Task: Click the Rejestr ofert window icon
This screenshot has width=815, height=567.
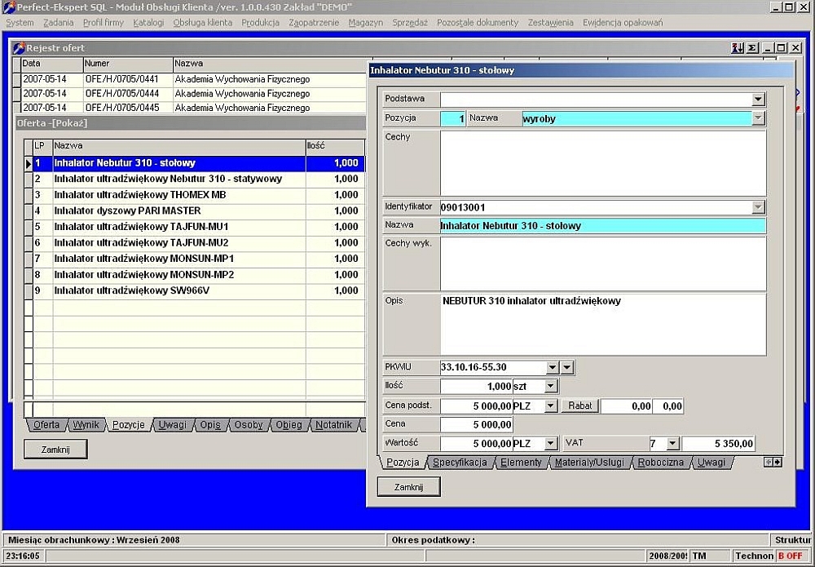Action: [x=20, y=48]
